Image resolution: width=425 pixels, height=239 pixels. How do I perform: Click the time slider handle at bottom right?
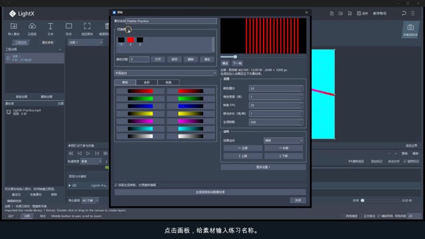(363, 200)
